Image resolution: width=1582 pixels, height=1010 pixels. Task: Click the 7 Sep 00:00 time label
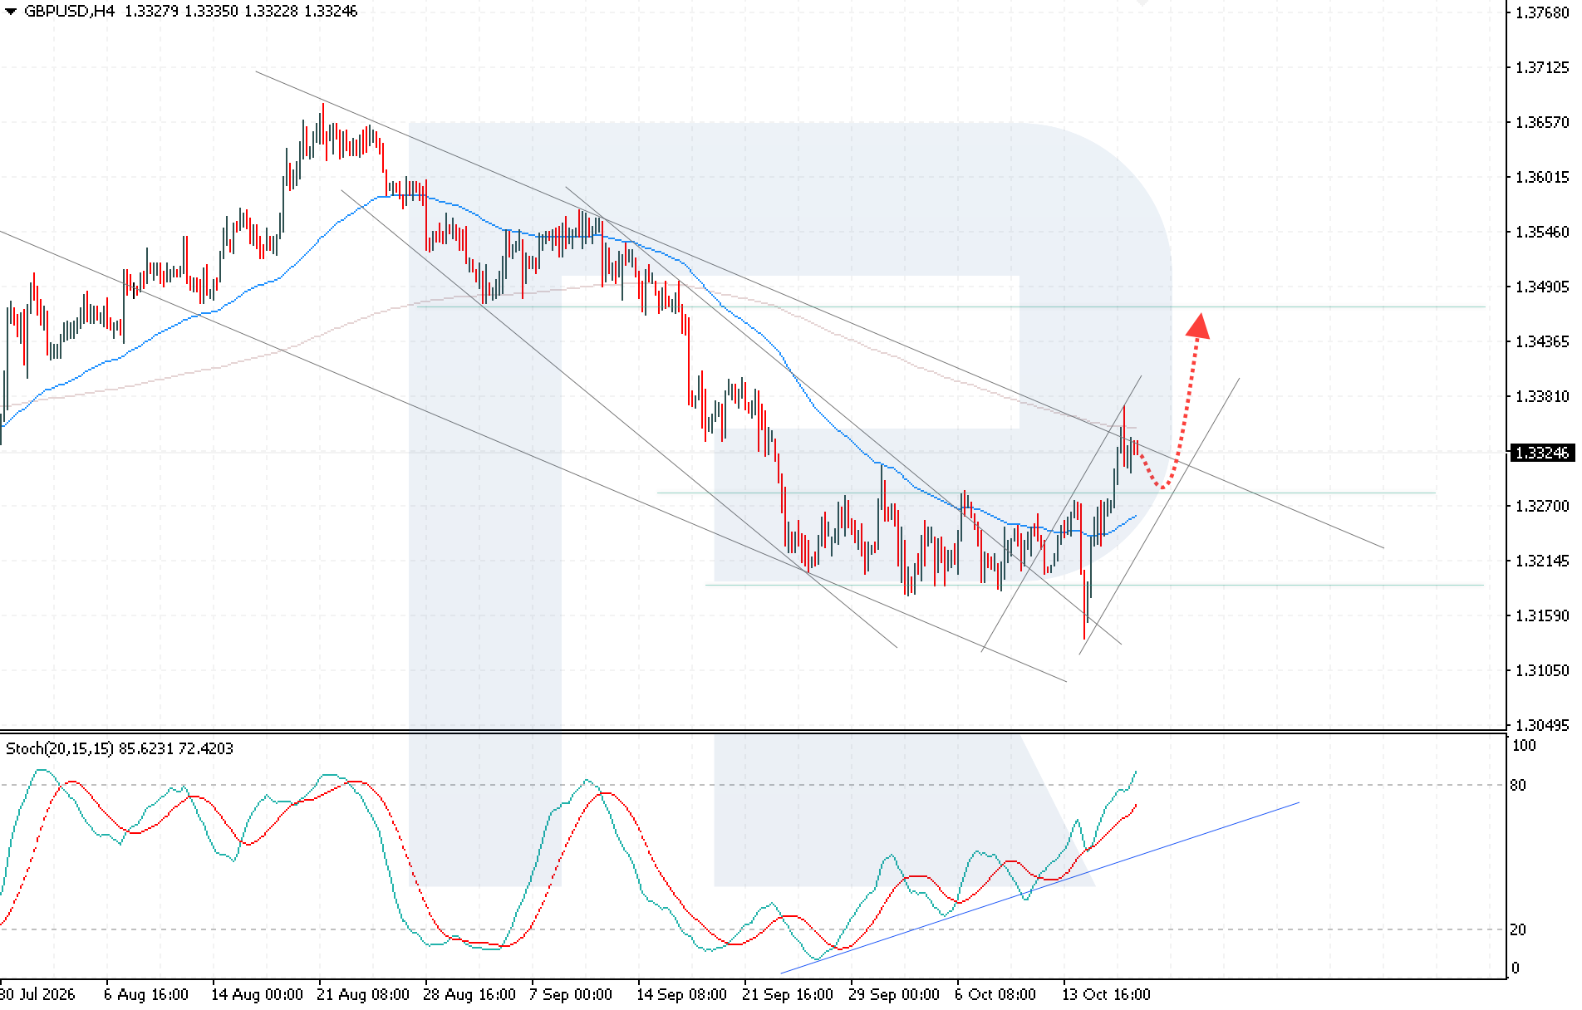point(571,994)
